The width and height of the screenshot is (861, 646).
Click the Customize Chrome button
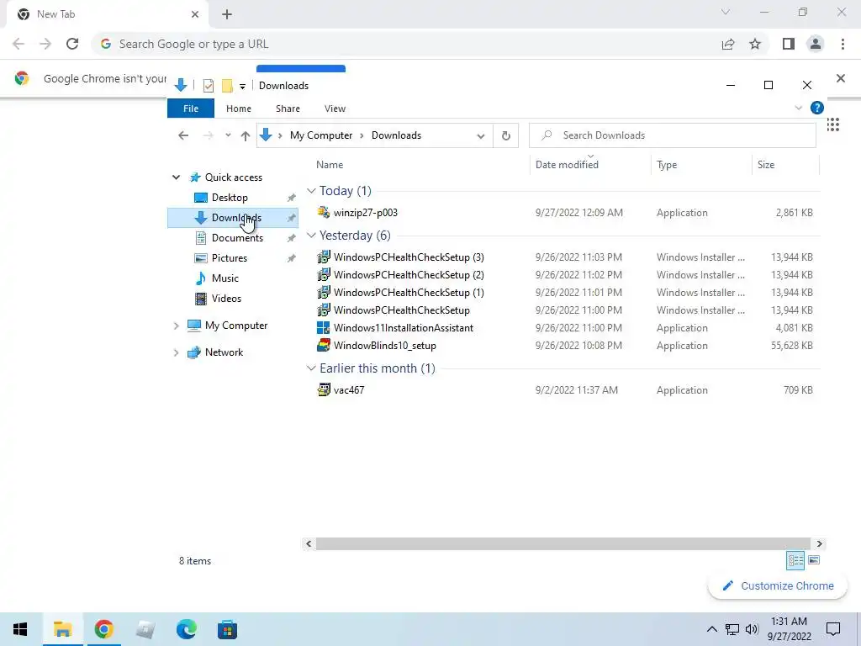(x=778, y=586)
